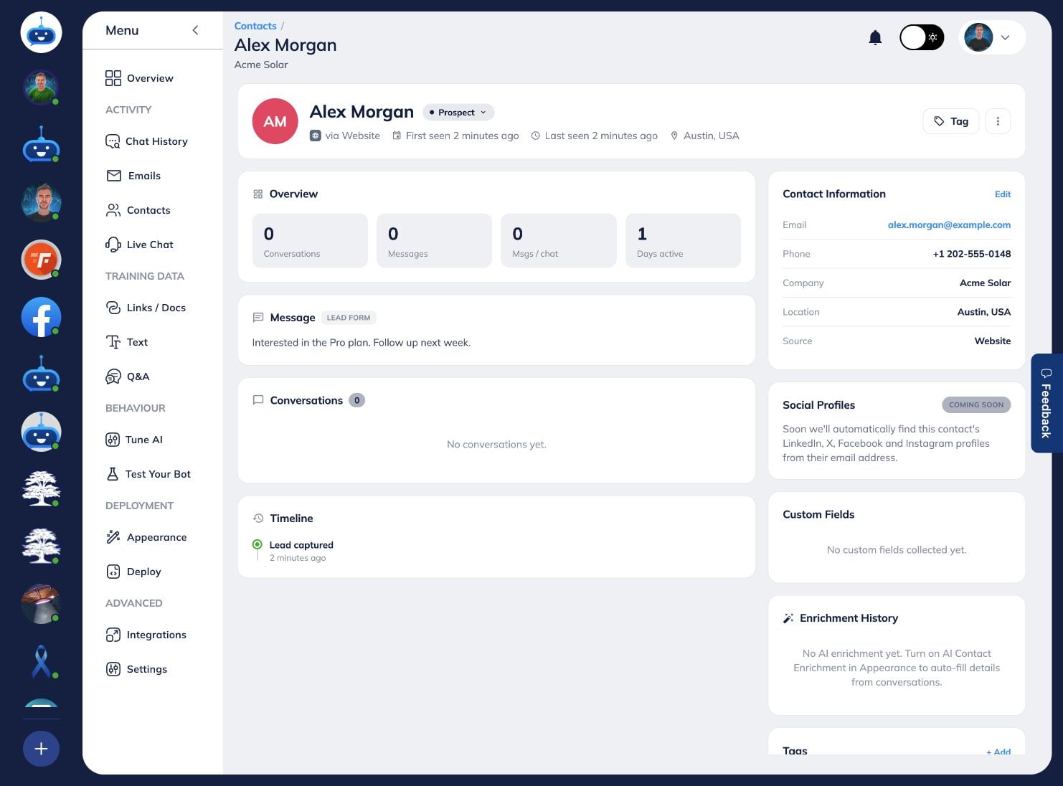1063x786 pixels.
Task: Click the AM contact avatar
Action: point(275,121)
